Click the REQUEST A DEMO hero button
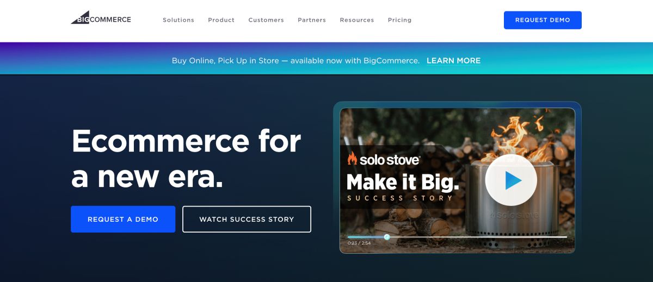653x282 pixels. pos(123,219)
